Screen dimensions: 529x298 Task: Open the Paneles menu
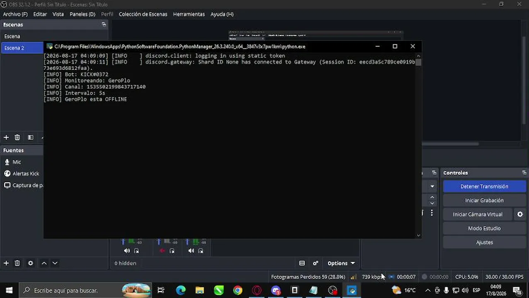click(82, 14)
